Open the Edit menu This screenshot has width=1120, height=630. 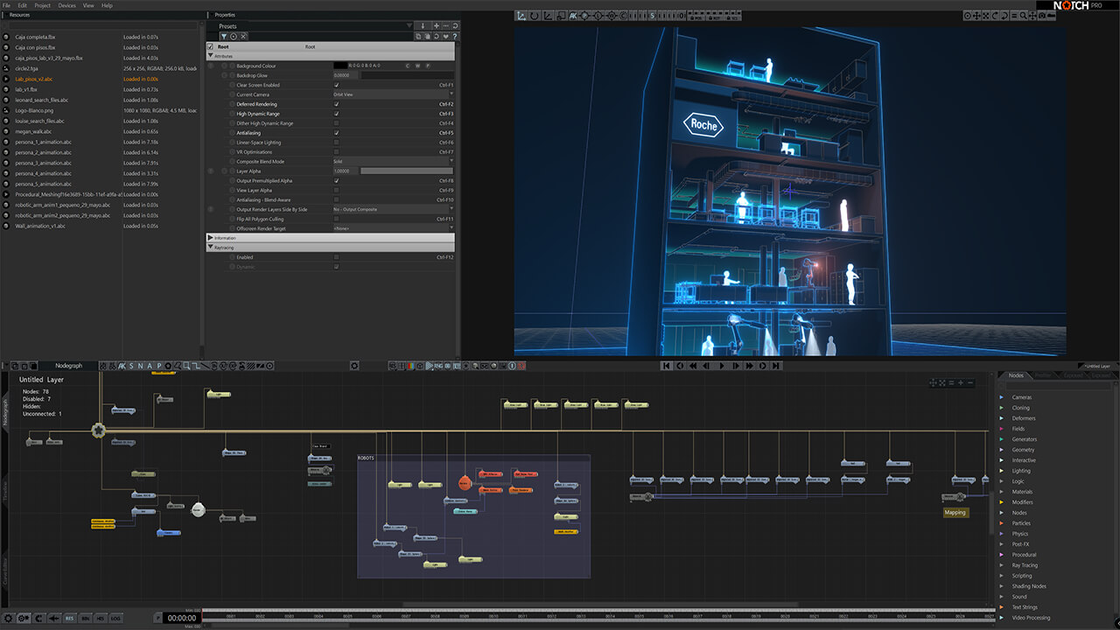coord(22,5)
